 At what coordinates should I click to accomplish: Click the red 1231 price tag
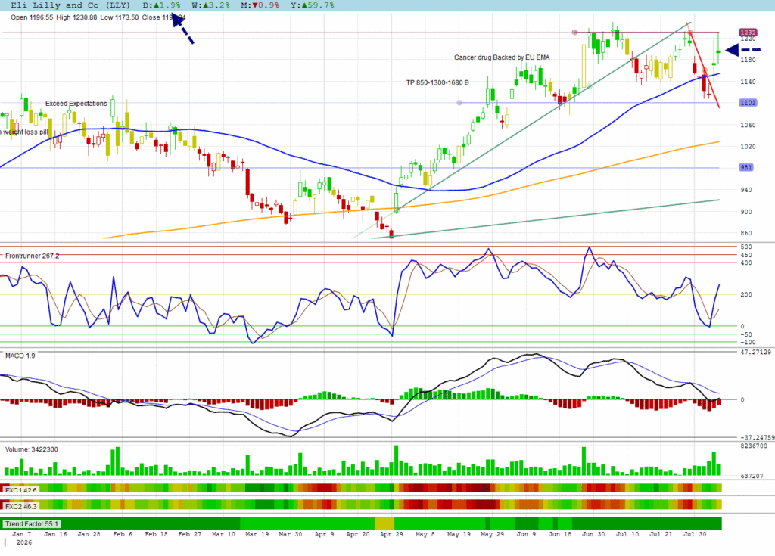tap(748, 32)
